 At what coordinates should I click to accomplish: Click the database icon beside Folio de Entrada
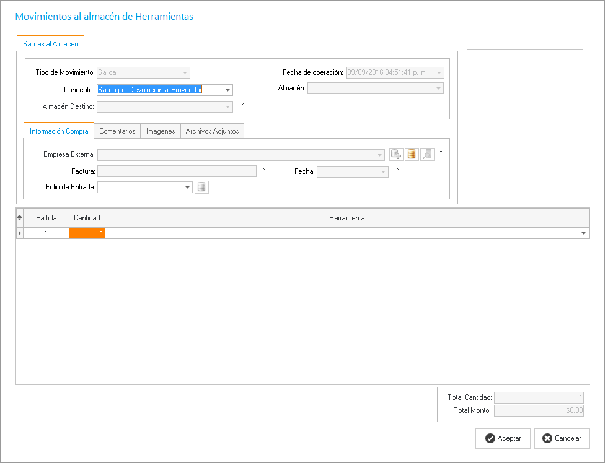click(x=201, y=187)
